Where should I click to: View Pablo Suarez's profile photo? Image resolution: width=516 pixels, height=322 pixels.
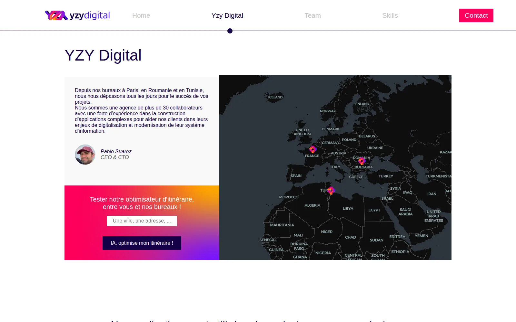(x=85, y=155)
